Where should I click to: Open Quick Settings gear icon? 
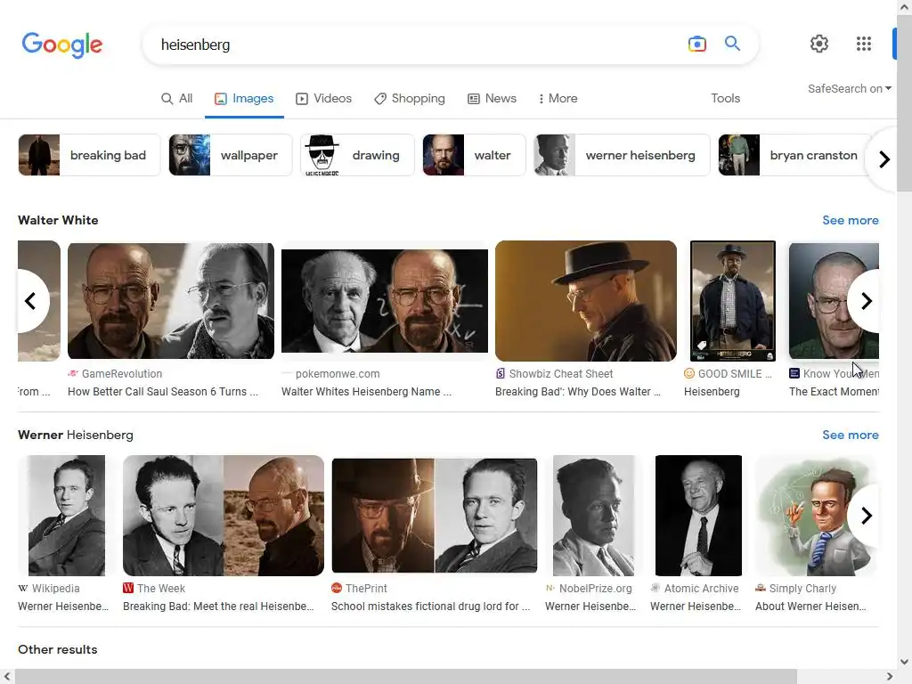point(819,44)
